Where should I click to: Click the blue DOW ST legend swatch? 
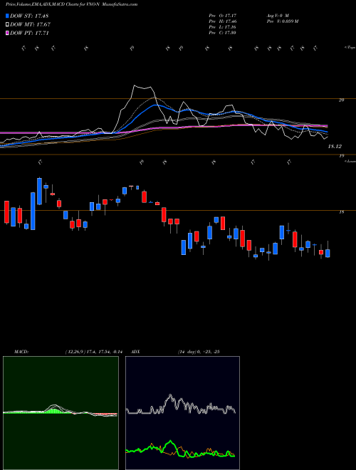(7, 16)
